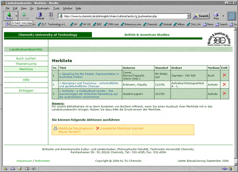This screenshot has width=238, height=172.
Task: Open Themensuche in the sidebar
Action: point(26,64)
